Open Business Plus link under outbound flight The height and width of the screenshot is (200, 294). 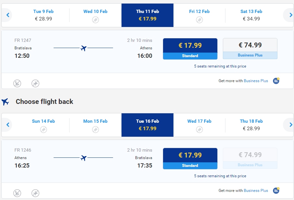[x=256, y=81]
